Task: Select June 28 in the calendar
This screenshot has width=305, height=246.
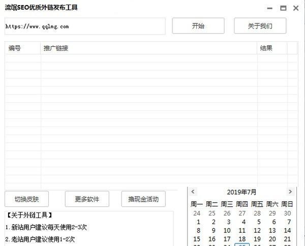Action: (x=257, y=213)
